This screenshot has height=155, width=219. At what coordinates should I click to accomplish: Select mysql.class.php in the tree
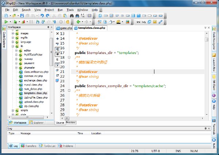pyautogui.click(x=33, y=85)
